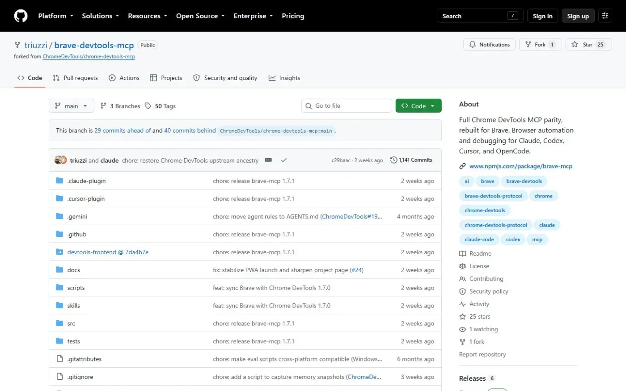Click the star icon next to Star
Viewport: 626px width, 391px height.
575,45
